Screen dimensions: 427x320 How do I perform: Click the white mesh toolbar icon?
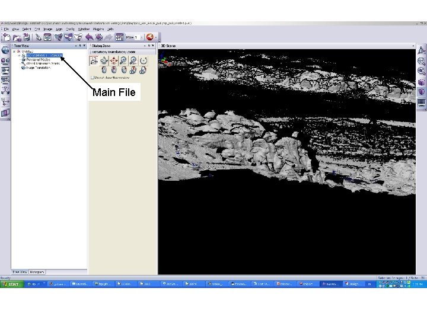(x=78, y=37)
